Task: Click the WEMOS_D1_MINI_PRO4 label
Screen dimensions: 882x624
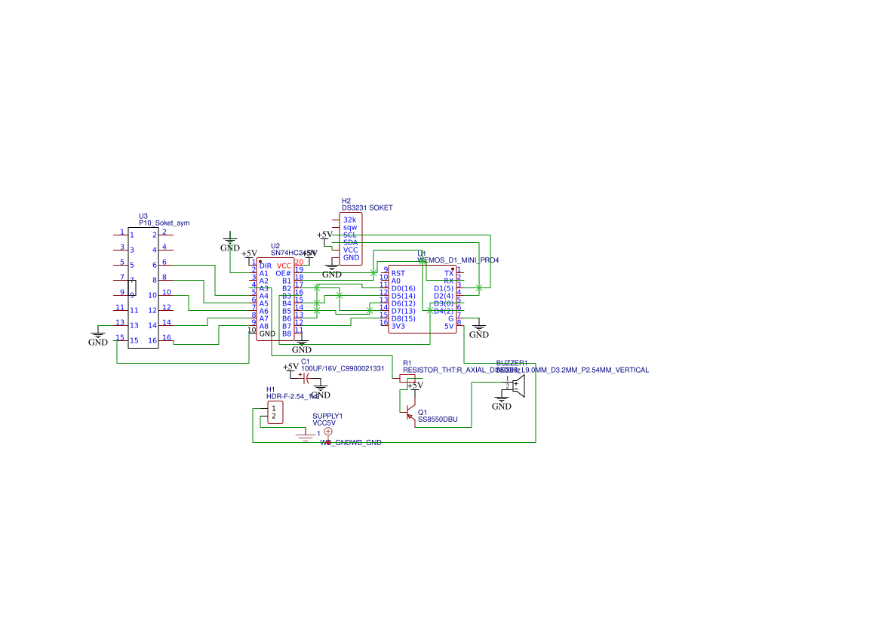Action: pos(458,260)
